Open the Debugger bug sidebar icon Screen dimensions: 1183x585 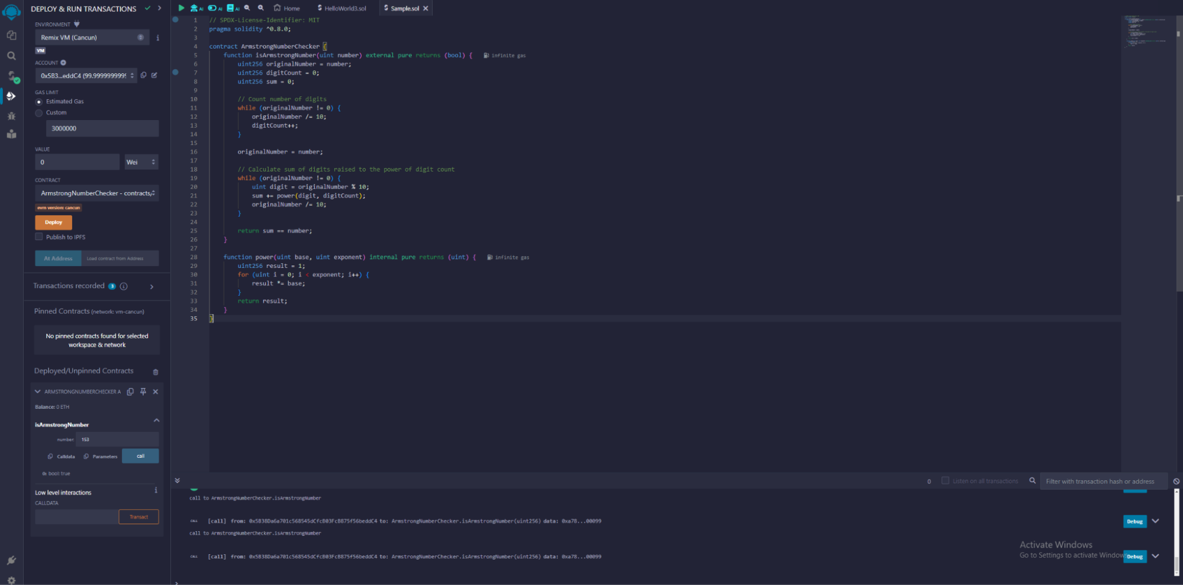[11, 116]
